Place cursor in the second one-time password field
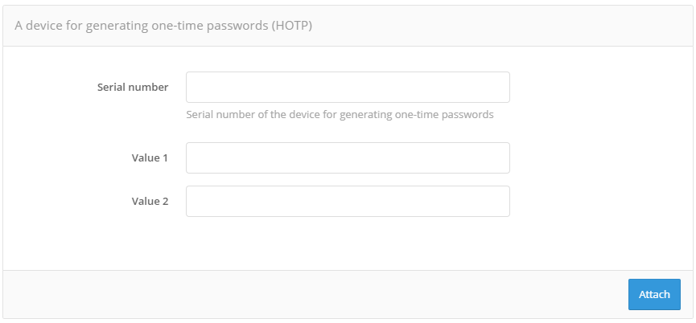The height and width of the screenshot is (323, 696). [x=348, y=201]
